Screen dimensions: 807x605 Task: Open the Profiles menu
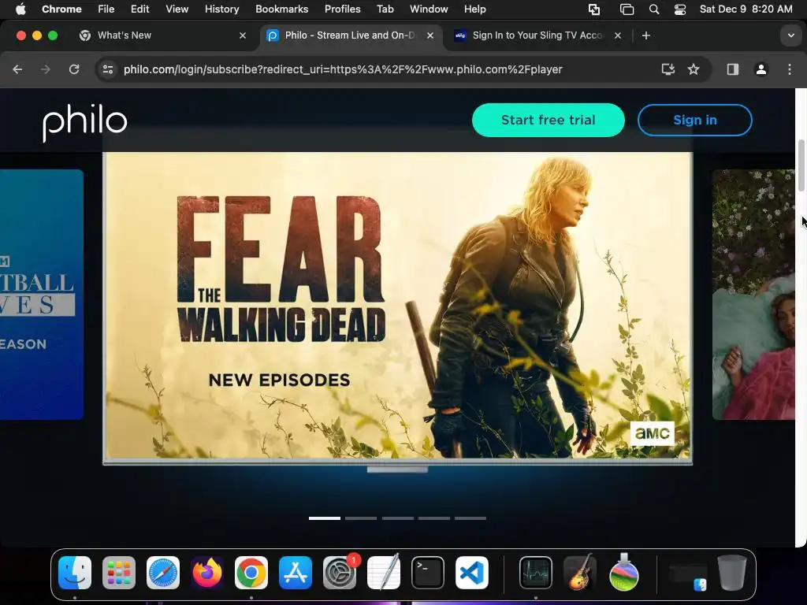(x=342, y=9)
